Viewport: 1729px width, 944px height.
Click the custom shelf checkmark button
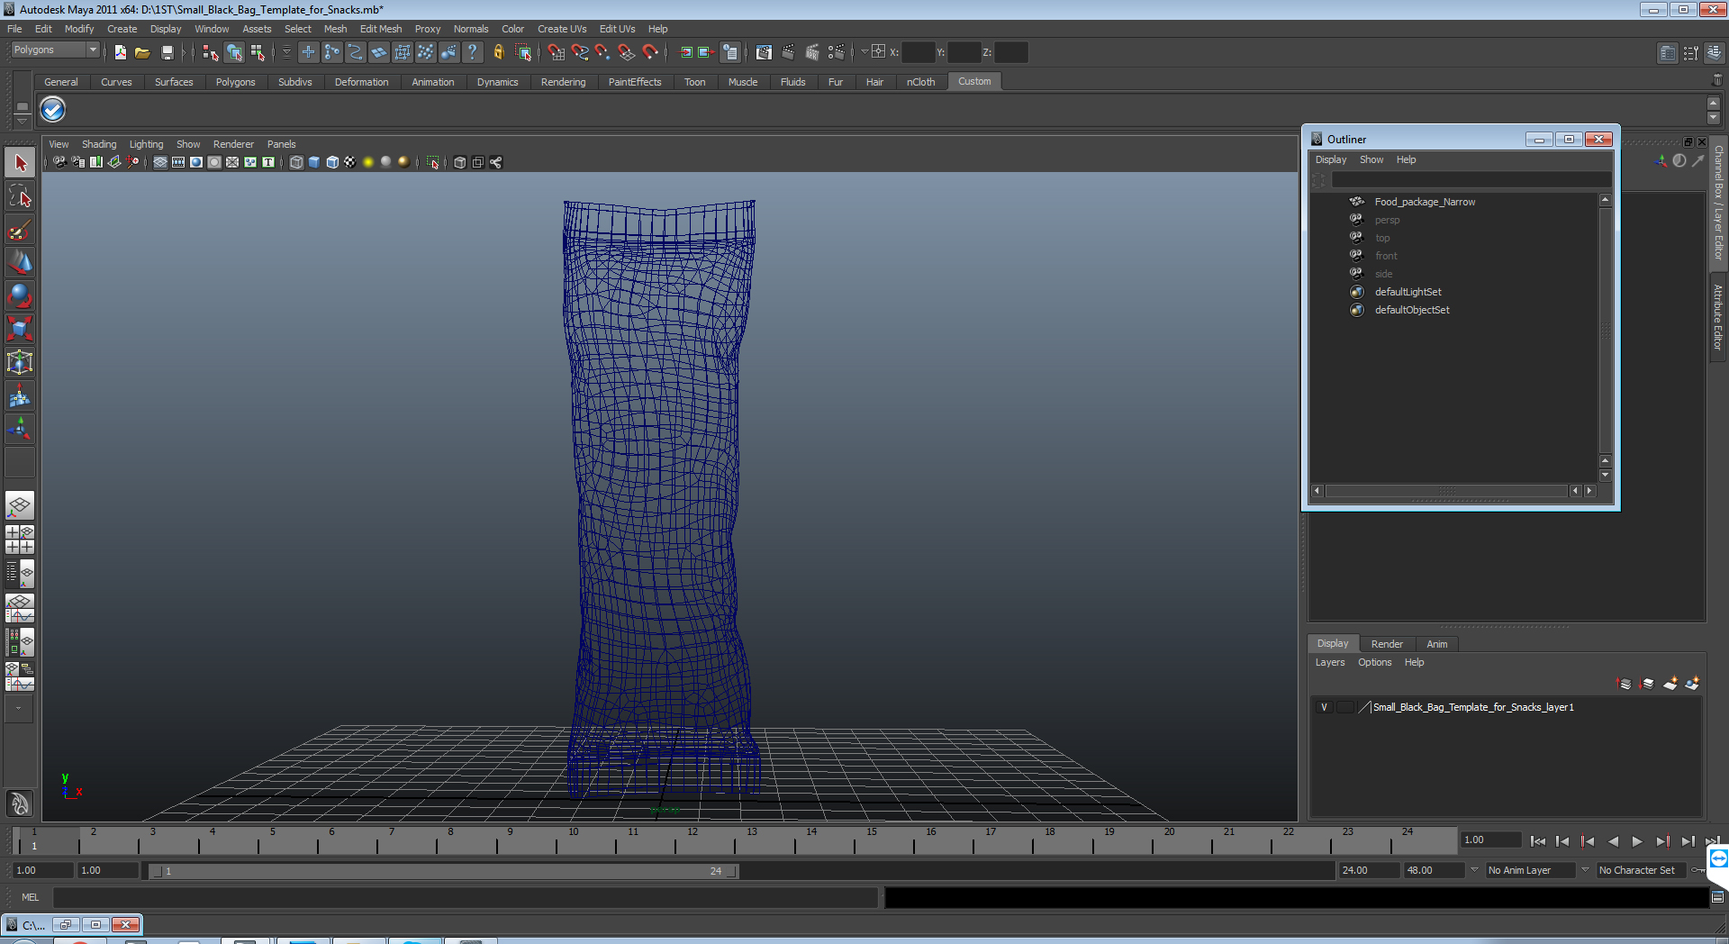click(53, 110)
